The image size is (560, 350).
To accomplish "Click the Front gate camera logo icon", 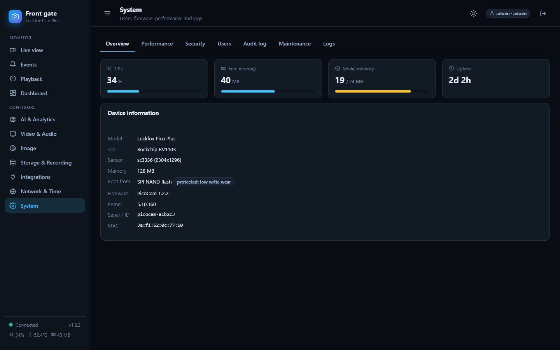I will coord(15,16).
